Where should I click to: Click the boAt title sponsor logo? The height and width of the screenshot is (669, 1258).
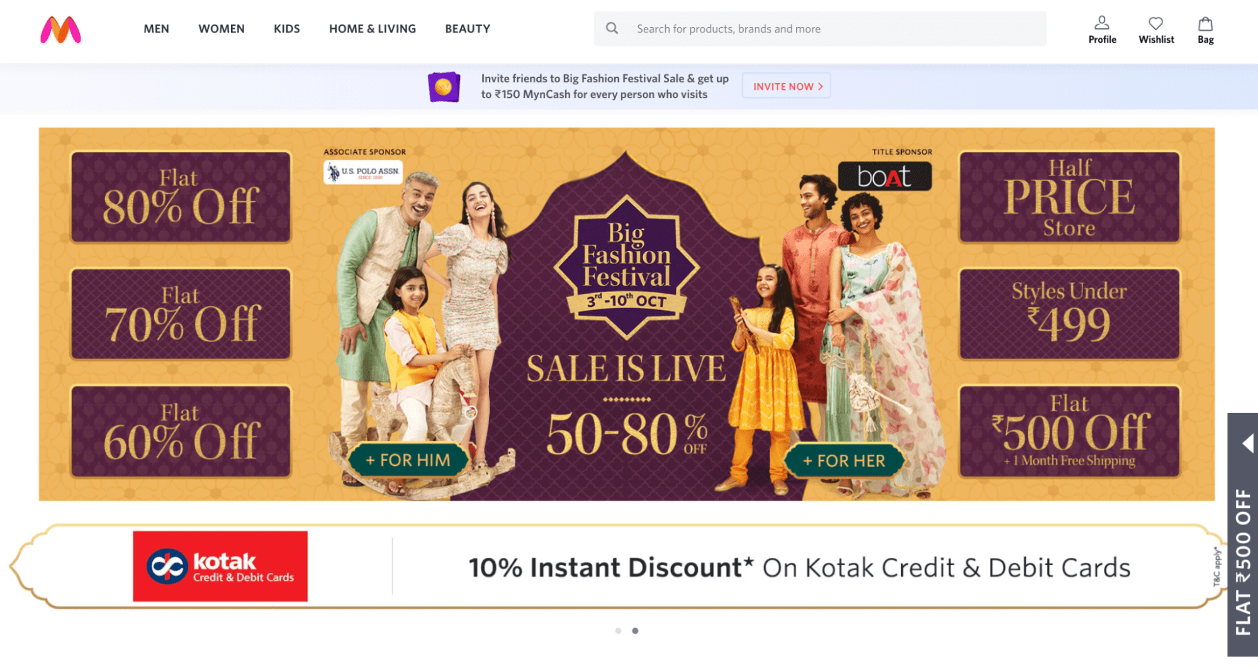pos(884,177)
